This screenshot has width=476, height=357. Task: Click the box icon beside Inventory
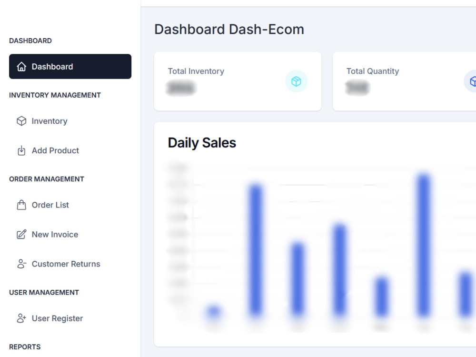tap(21, 121)
